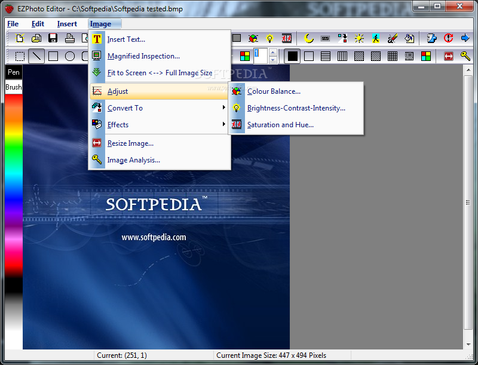Image resolution: width=478 pixels, height=365 pixels.
Task: Choose Fit to Screen <--> Full Image Size
Action: coord(159,73)
